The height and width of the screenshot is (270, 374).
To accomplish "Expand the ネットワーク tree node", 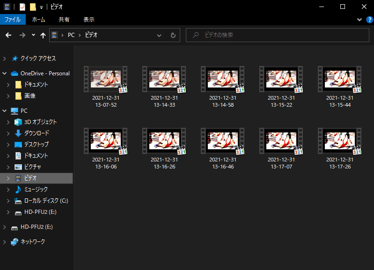I will (x=5, y=242).
